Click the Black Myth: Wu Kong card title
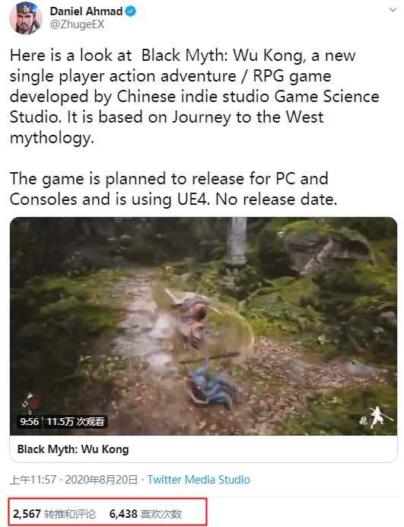The width and height of the screenshot is (404, 527). [x=73, y=449]
